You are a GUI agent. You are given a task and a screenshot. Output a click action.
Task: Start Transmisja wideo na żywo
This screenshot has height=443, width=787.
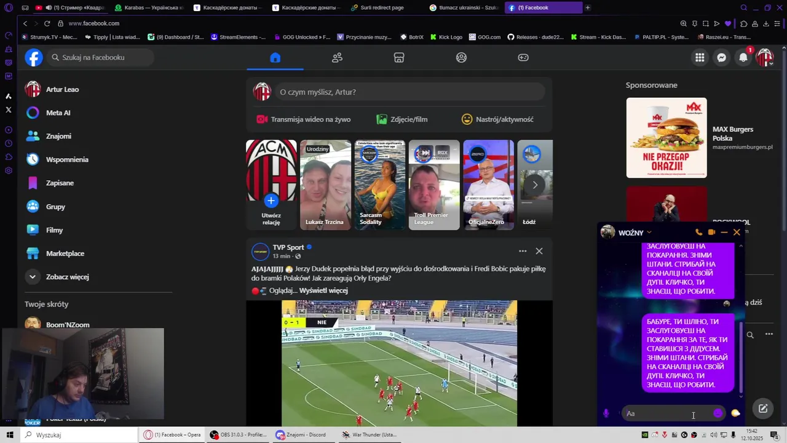coord(304,119)
